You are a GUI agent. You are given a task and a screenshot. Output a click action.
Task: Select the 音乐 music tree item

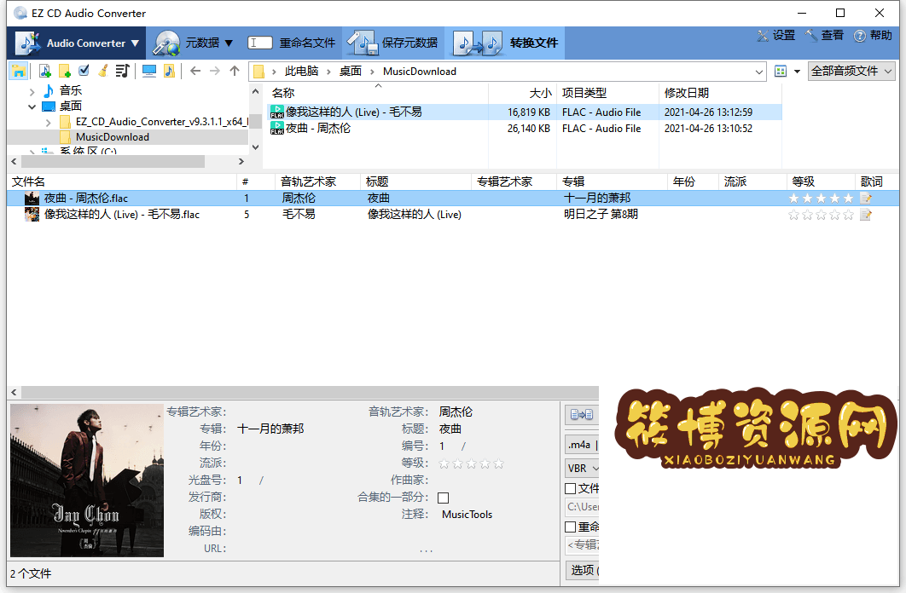[71, 90]
